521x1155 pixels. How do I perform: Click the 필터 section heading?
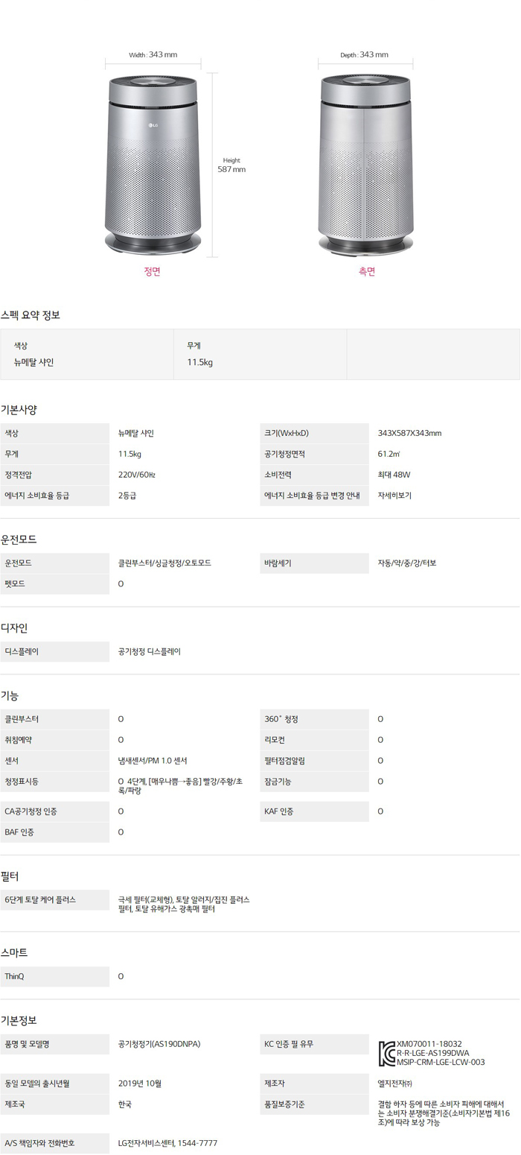(10, 876)
